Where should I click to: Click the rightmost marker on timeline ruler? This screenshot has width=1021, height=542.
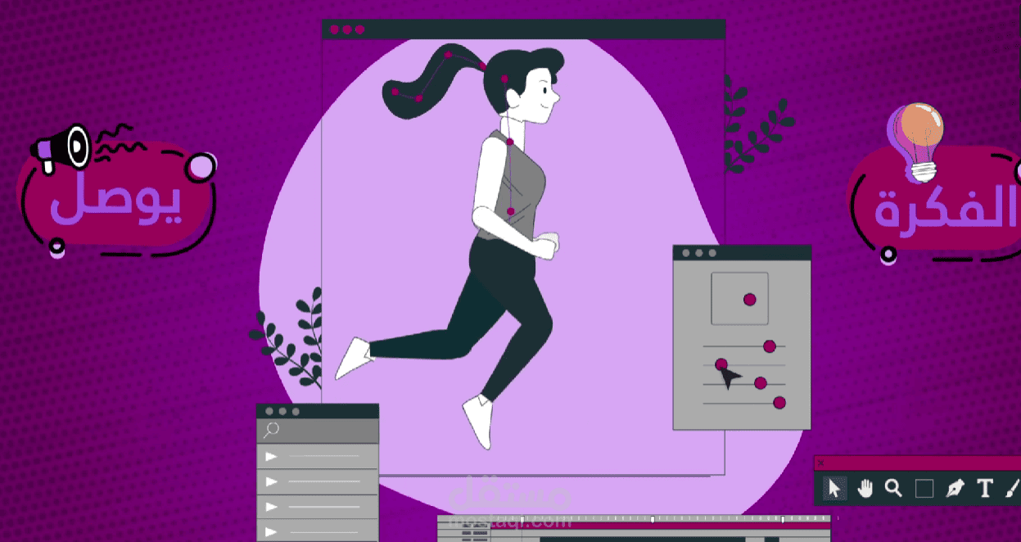[x=783, y=519]
